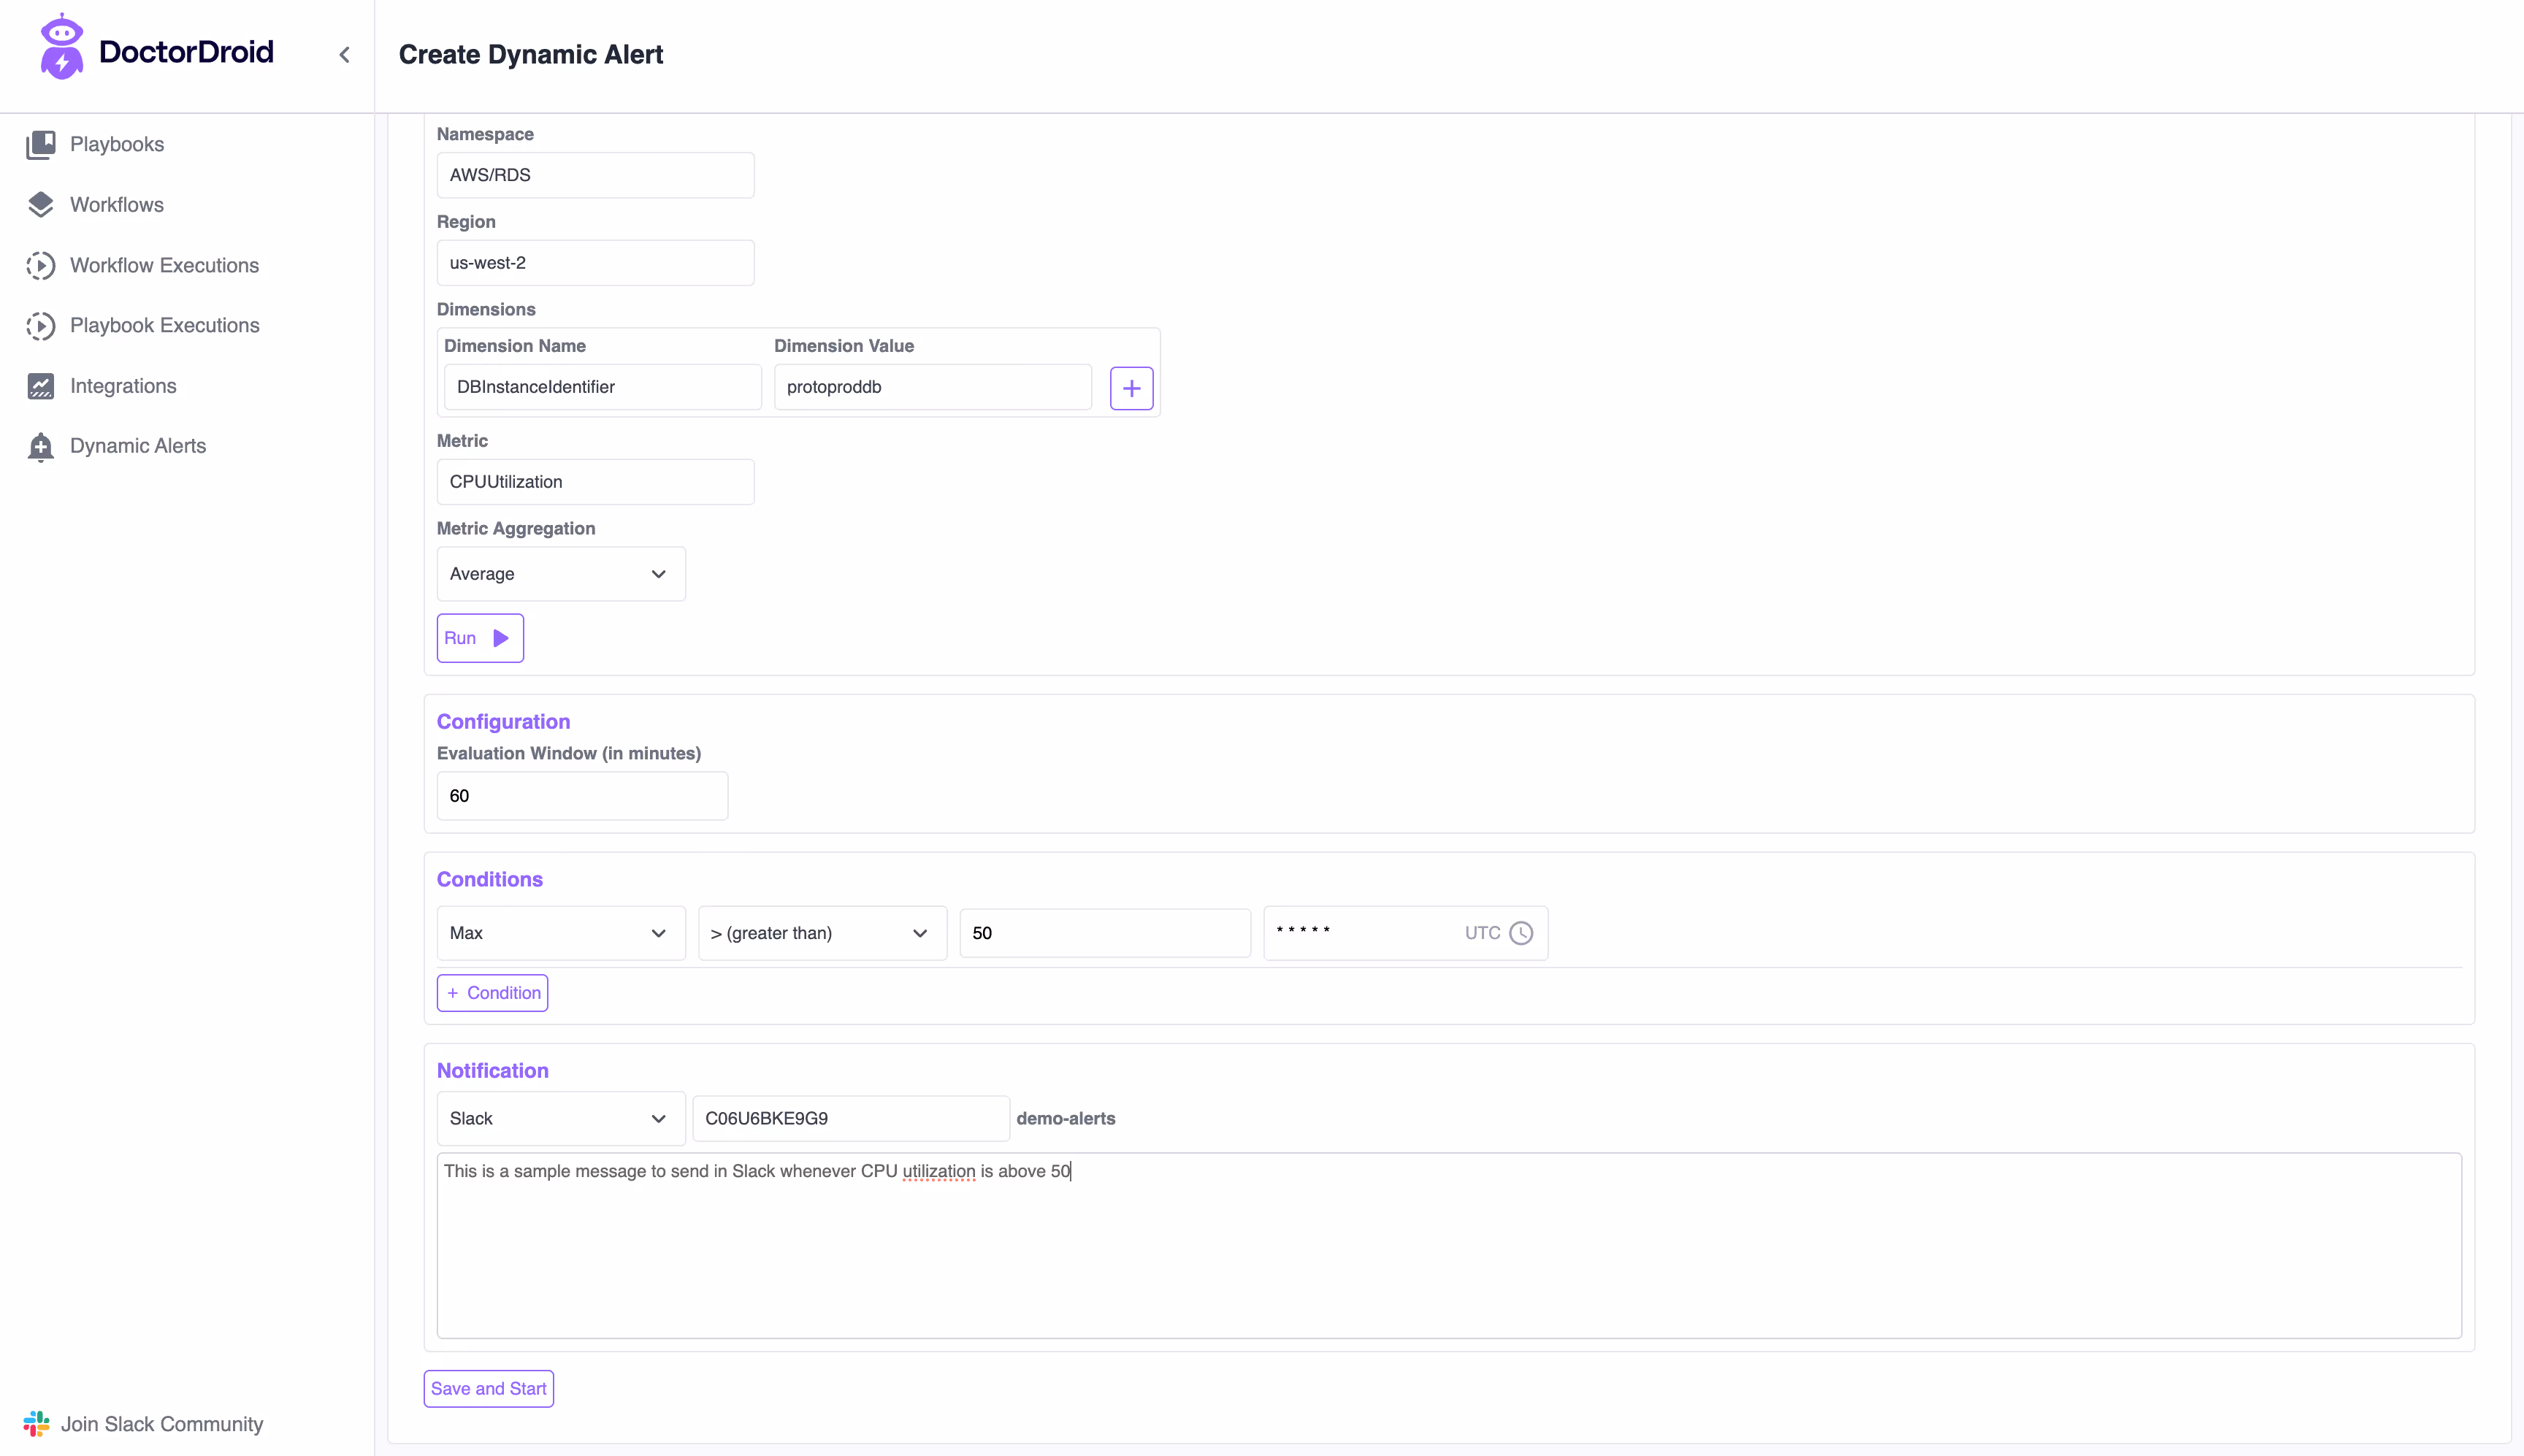Navigate to Integrations
The width and height of the screenshot is (2524, 1456).
coord(123,386)
